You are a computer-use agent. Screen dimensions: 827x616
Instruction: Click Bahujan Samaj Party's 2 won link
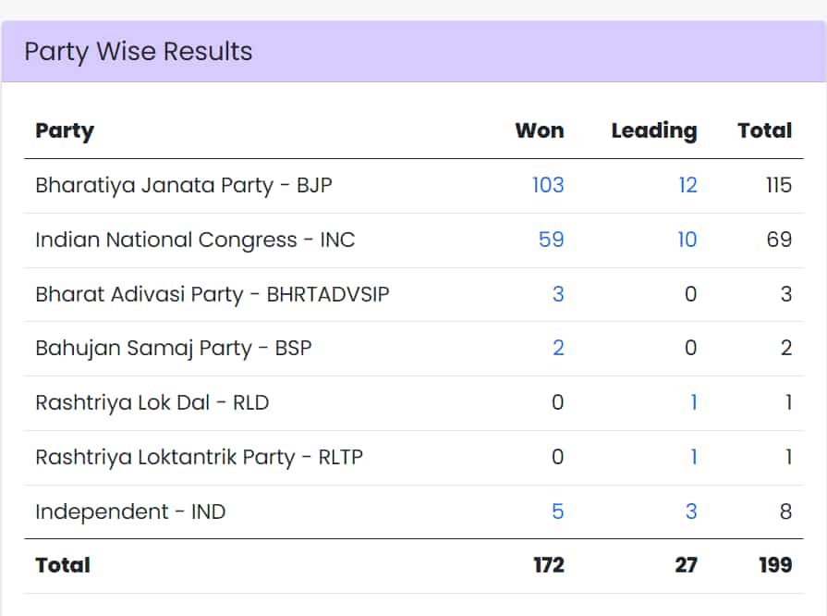pos(557,348)
